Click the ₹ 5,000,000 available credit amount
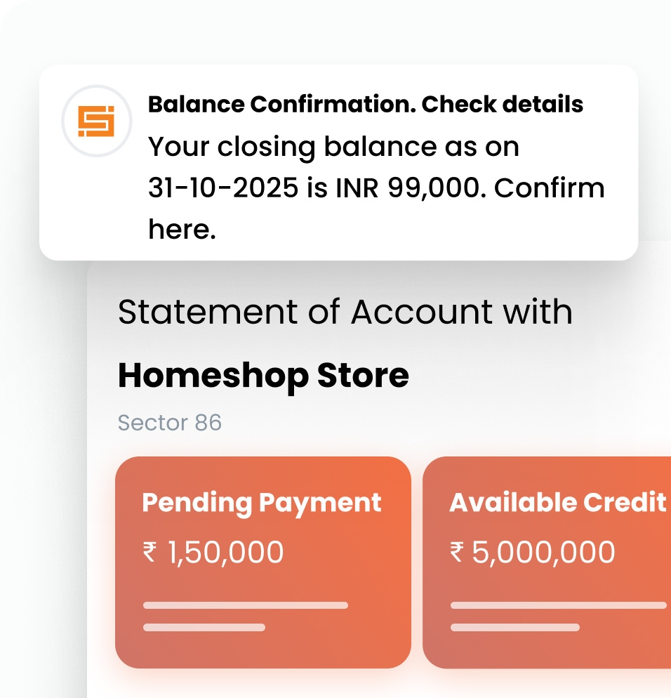The image size is (671, 698). [533, 553]
